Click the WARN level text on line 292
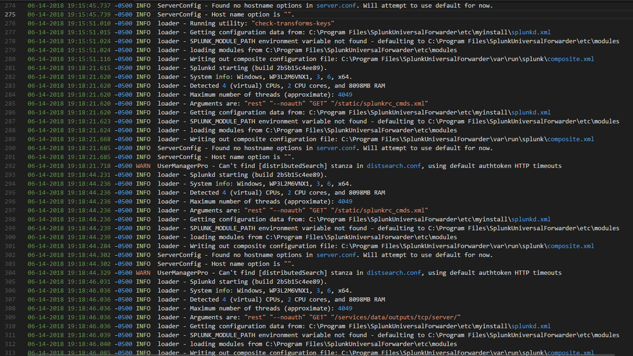This screenshot has height=356, width=633. pyautogui.click(x=143, y=166)
